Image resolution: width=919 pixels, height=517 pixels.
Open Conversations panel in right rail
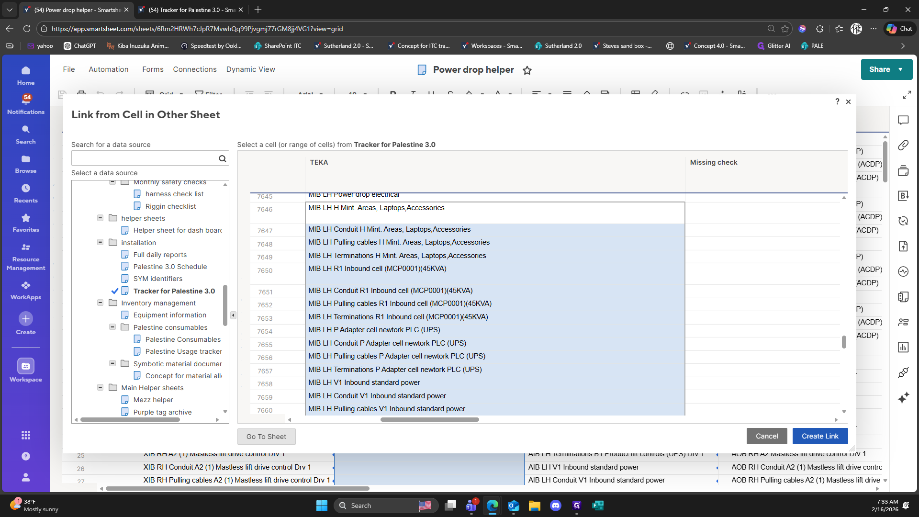tap(903, 120)
